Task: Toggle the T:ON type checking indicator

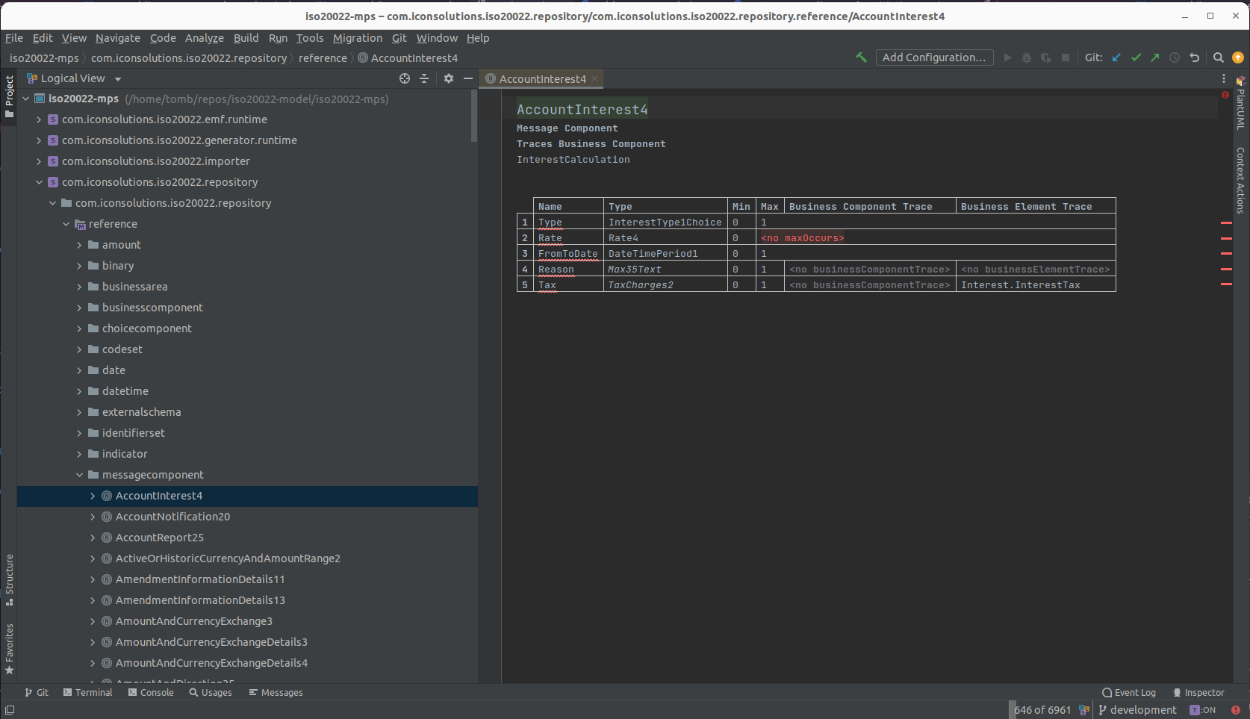Action: [1202, 710]
